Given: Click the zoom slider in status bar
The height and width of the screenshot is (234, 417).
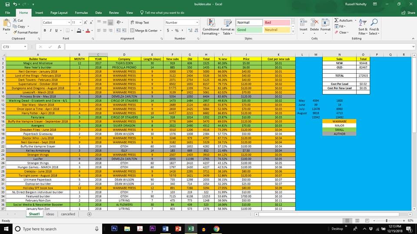Looking at the screenshot, I should pyautogui.click(x=387, y=221).
